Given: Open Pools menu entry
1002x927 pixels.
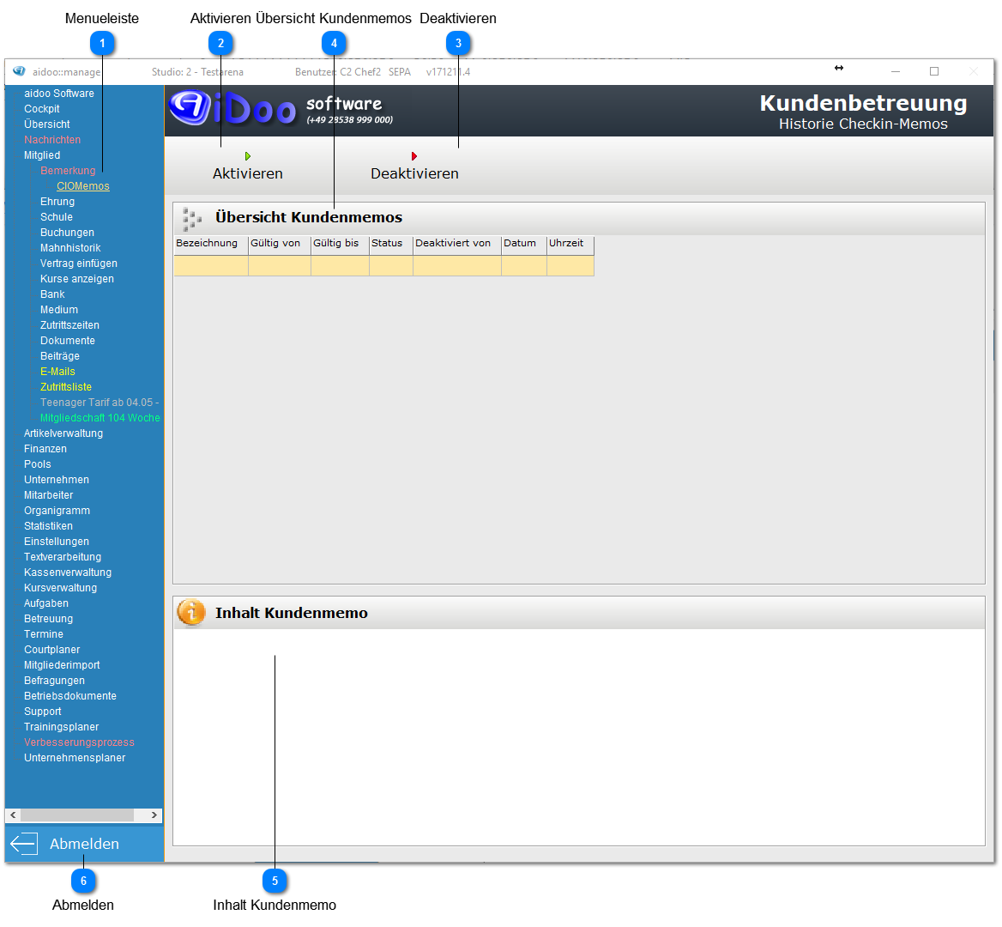Looking at the screenshot, I should coord(38,464).
